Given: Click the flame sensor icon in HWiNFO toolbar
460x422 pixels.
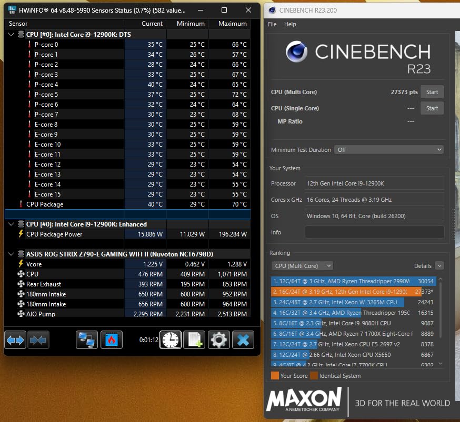Looking at the screenshot, I should point(112,339).
